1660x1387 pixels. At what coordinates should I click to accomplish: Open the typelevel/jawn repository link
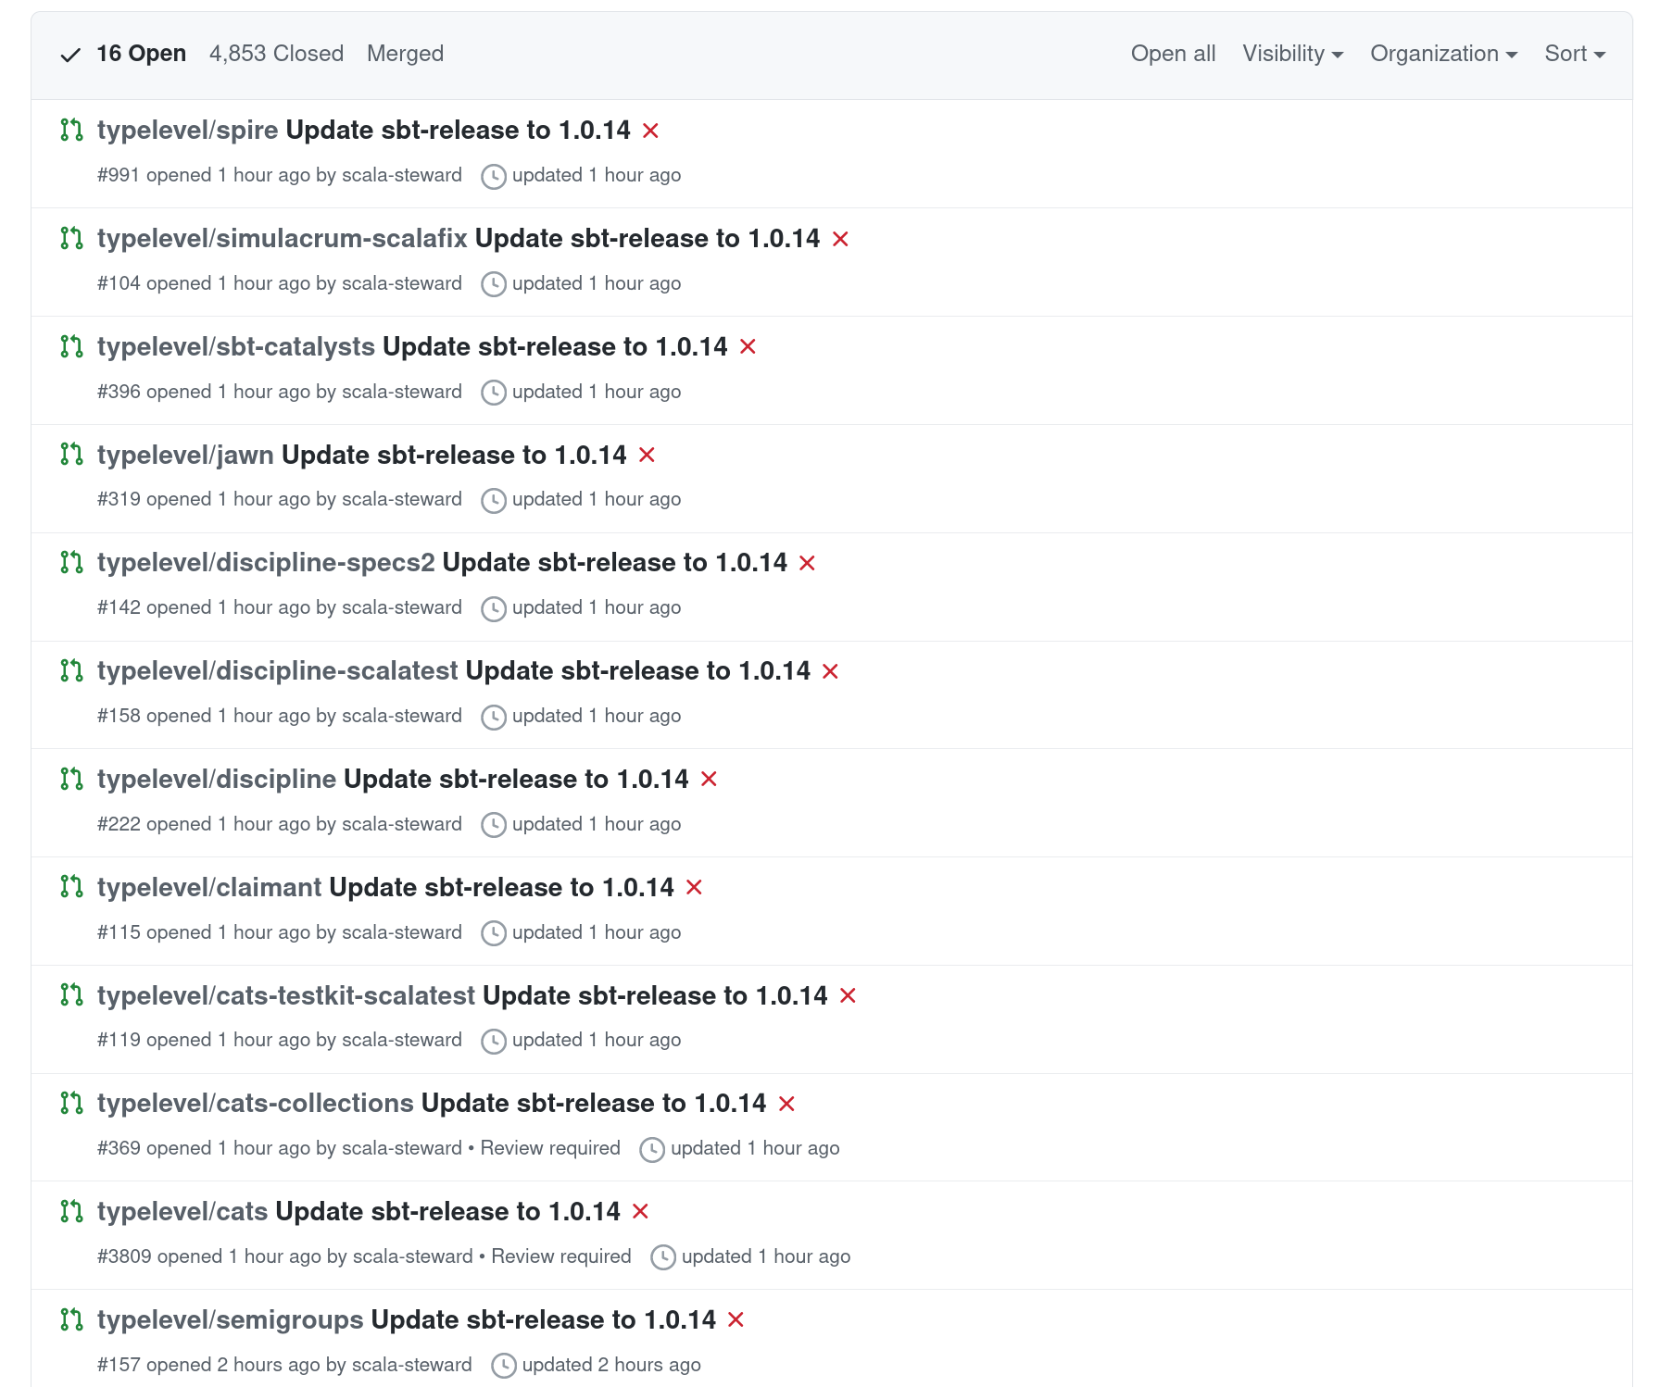point(185,456)
